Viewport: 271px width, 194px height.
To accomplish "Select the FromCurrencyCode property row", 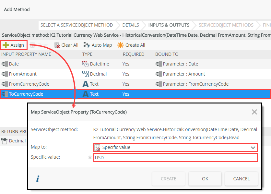I will 135,84.
